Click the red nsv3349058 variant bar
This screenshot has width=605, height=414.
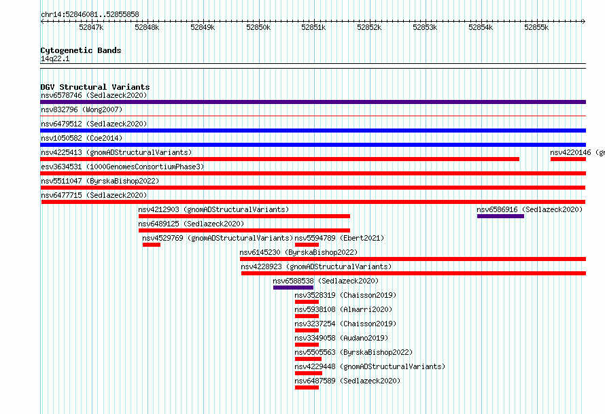tap(307, 345)
